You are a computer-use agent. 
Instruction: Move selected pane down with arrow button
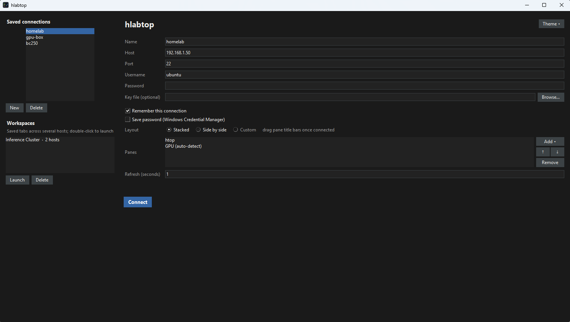(557, 152)
